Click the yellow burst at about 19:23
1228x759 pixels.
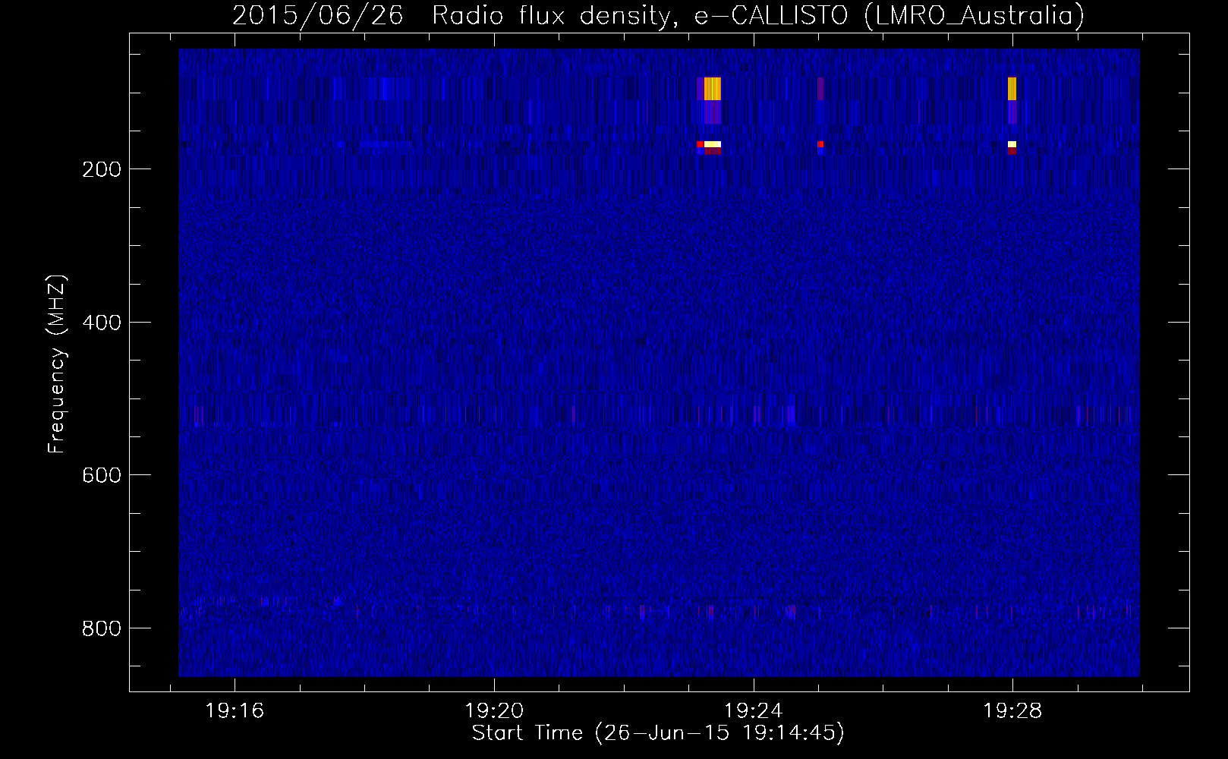click(x=712, y=89)
